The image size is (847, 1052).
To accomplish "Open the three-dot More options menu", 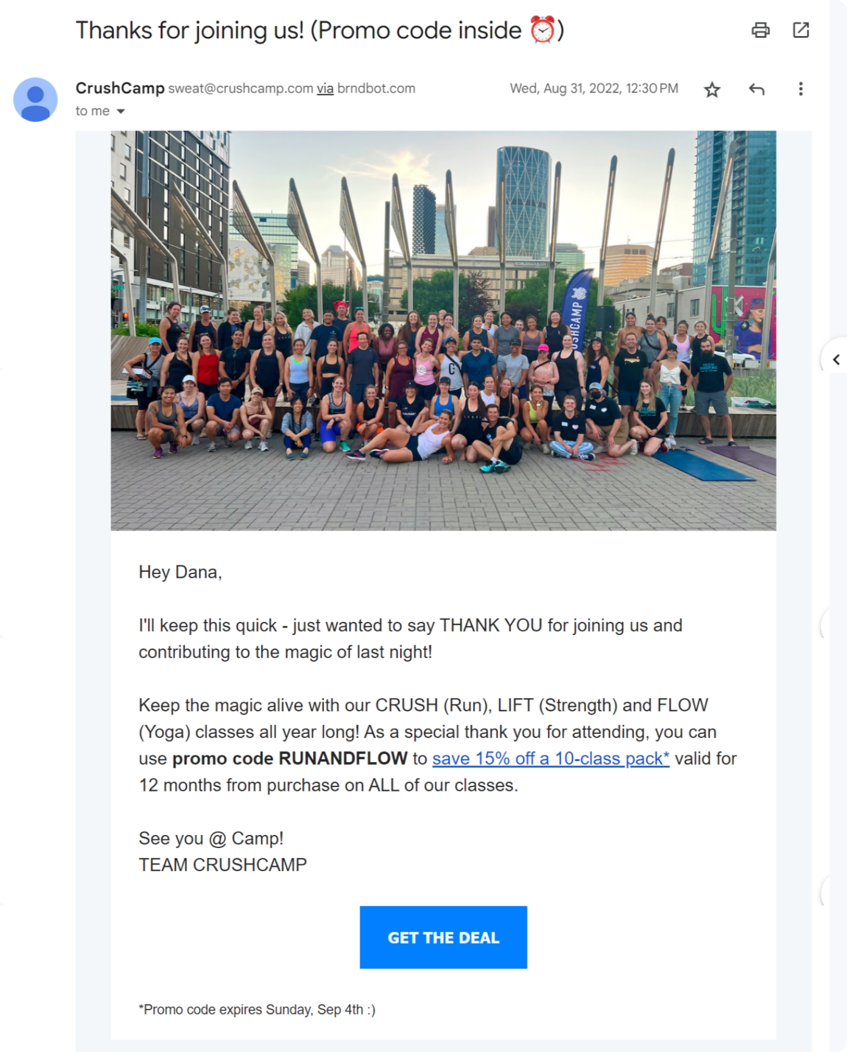I will point(800,89).
